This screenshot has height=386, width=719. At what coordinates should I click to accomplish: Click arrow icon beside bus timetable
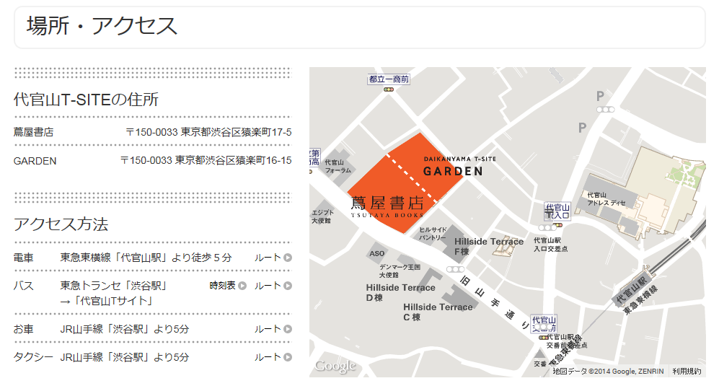[242, 286]
